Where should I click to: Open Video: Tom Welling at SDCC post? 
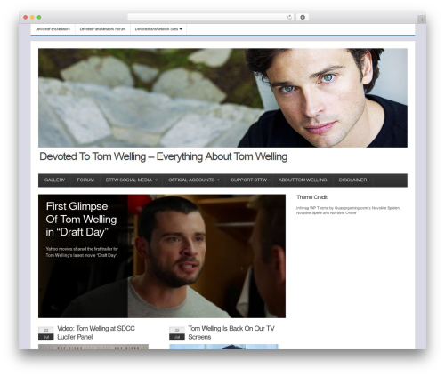pos(96,332)
